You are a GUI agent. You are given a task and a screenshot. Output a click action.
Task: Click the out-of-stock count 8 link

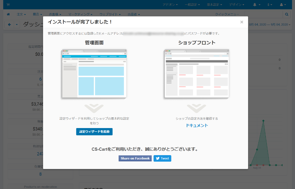tap(40, 174)
